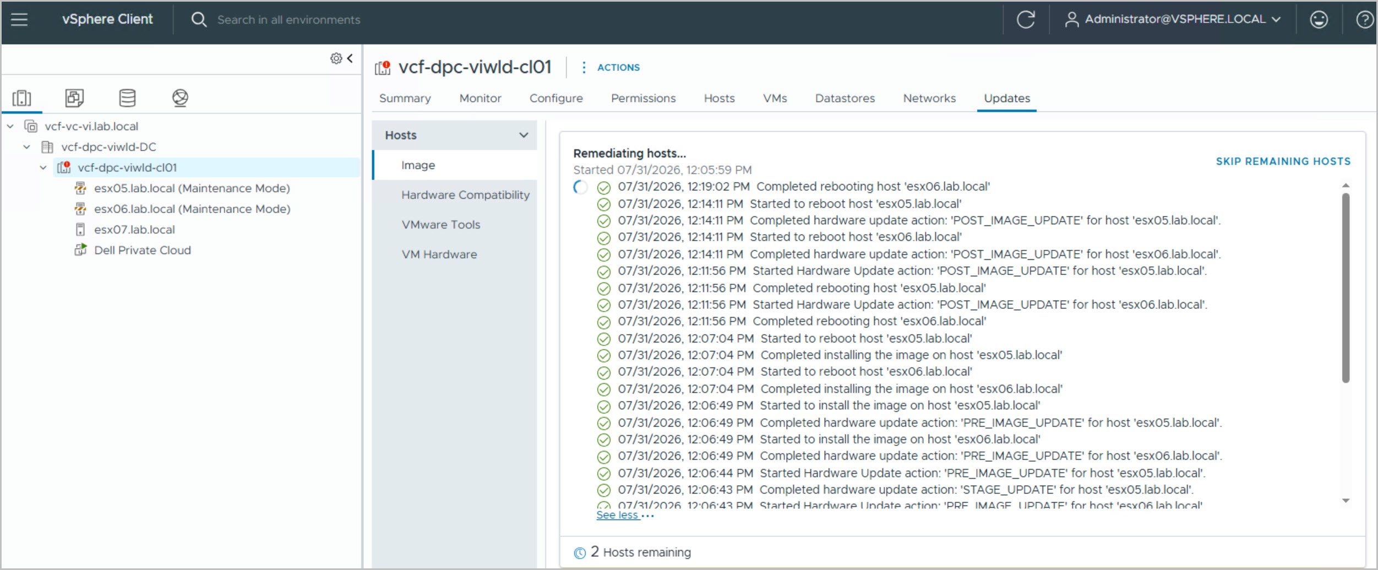The image size is (1378, 570).
Task: Click the log scrollbar up arrow
Action: click(x=1346, y=186)
